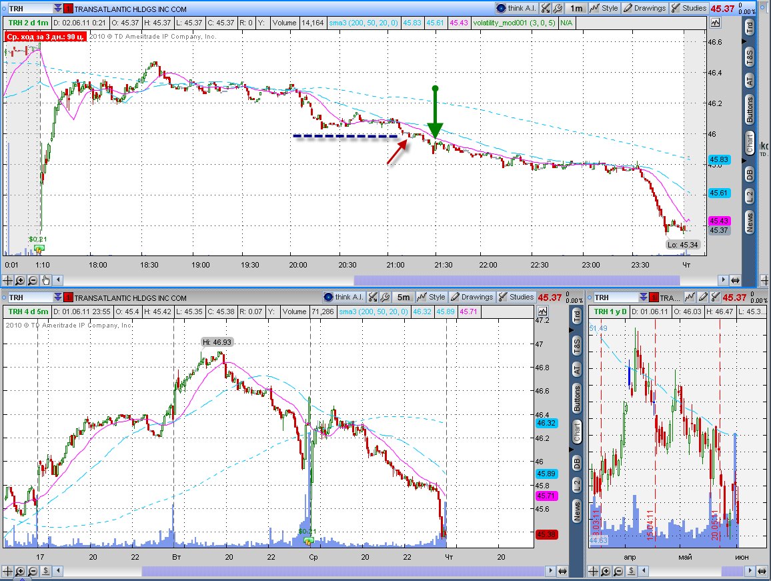Image resolution: width=771 pixels, height=581 pixels.
Task: Open the News side tab on top chart
Action: (750, 222)
